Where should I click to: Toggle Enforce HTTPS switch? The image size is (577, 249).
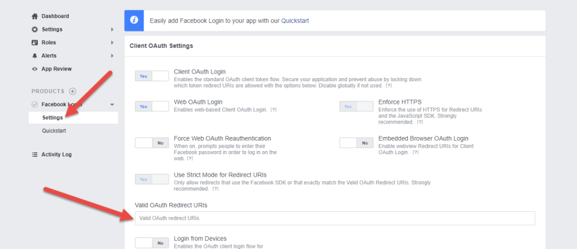356,106
